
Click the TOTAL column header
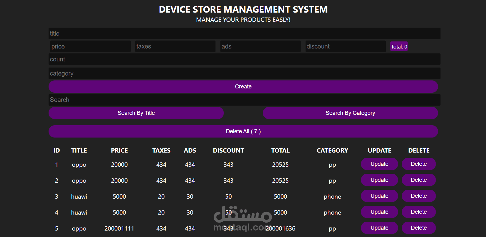280,150
